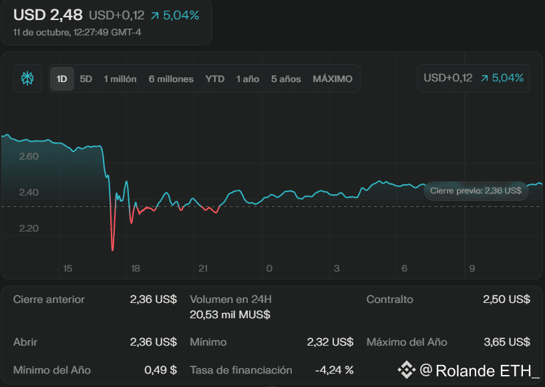Click the Cierre previo 2,36 US$ label
The height and width of the screenshot is (387, 545).
pos(476,191)
